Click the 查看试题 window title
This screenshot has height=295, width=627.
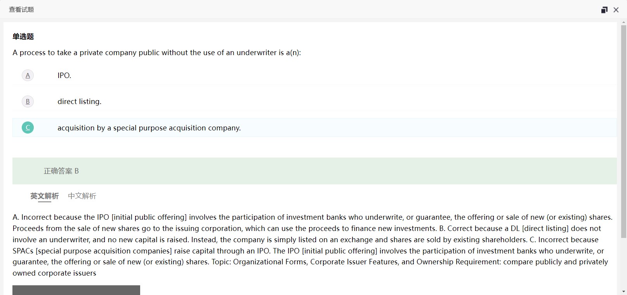[x=21, y=10]
